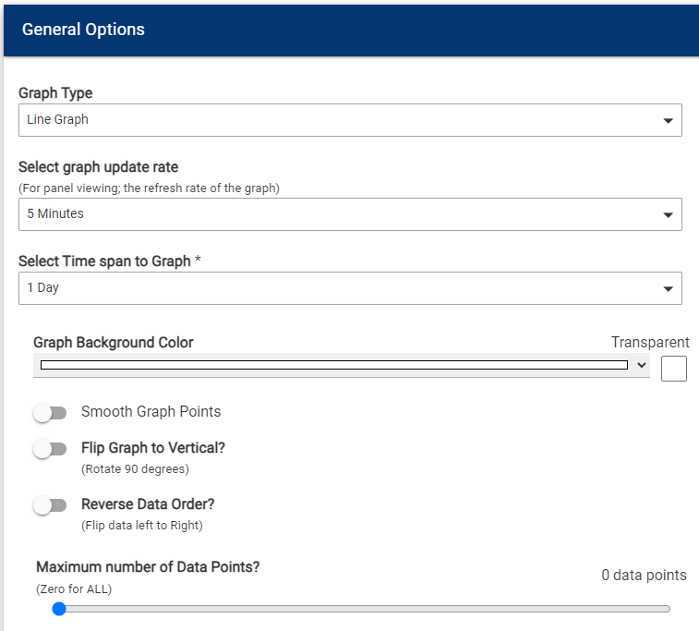This screenshot has height=631, width=699.
Task: Click the General Options header
Action: pyautogui.click(x=83, y=30)
